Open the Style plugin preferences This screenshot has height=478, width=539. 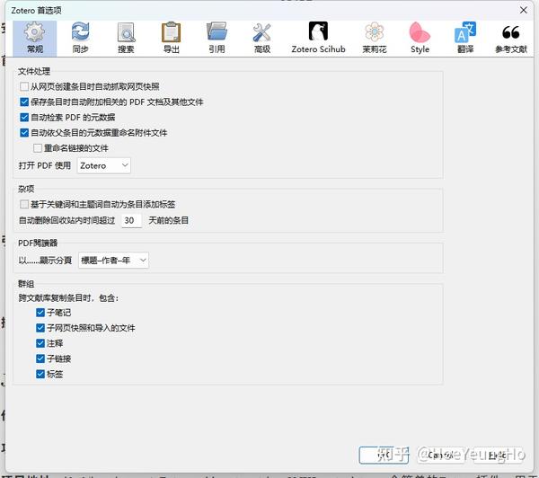point(420,38)
